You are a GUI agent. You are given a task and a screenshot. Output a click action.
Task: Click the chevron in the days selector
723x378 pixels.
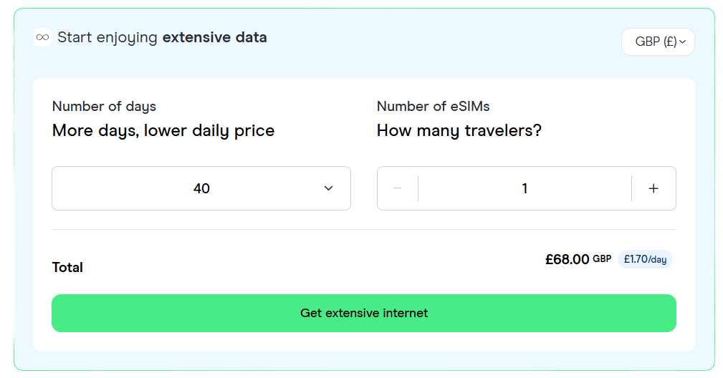coord(328,188)
